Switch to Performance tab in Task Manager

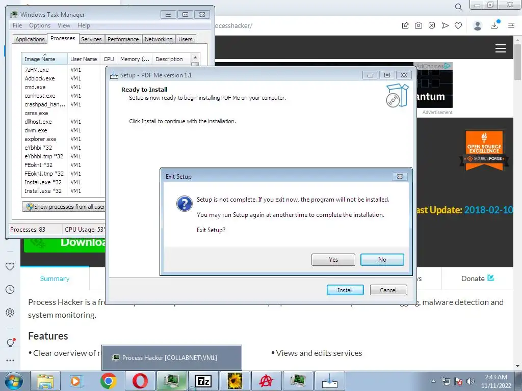click(x=123, y=39)
